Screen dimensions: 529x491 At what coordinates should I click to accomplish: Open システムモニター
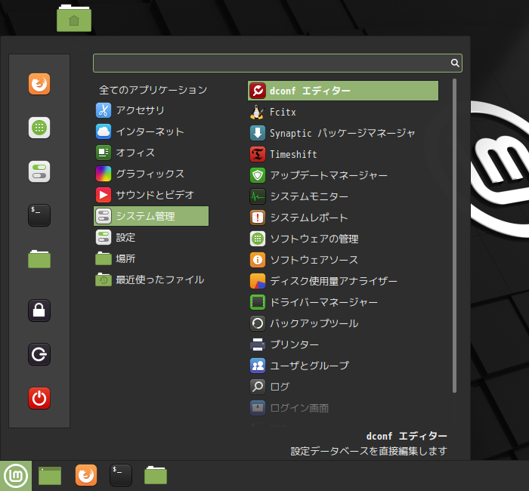[x=343, y=196]
